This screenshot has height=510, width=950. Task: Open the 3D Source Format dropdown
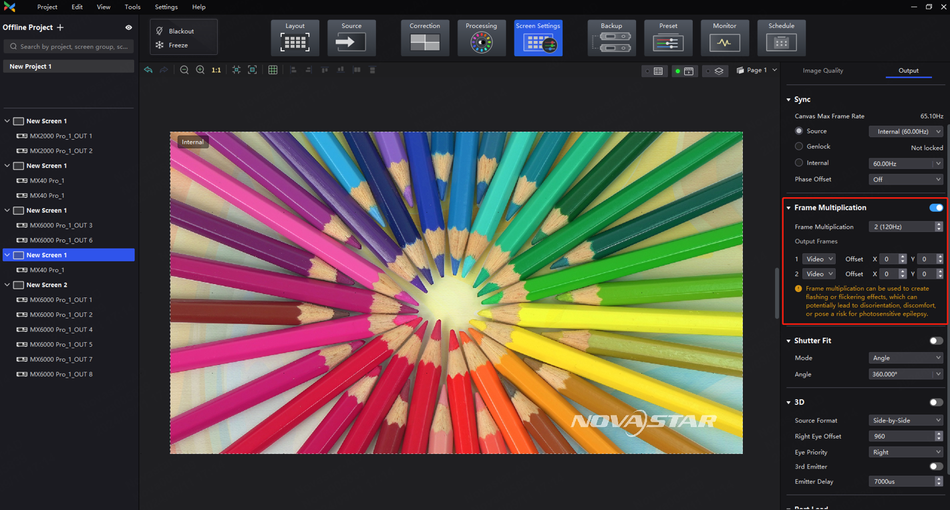[905, 420]
